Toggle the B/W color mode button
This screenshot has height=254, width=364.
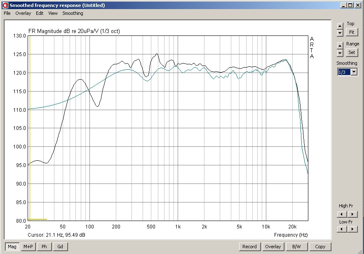coord(296,247)
